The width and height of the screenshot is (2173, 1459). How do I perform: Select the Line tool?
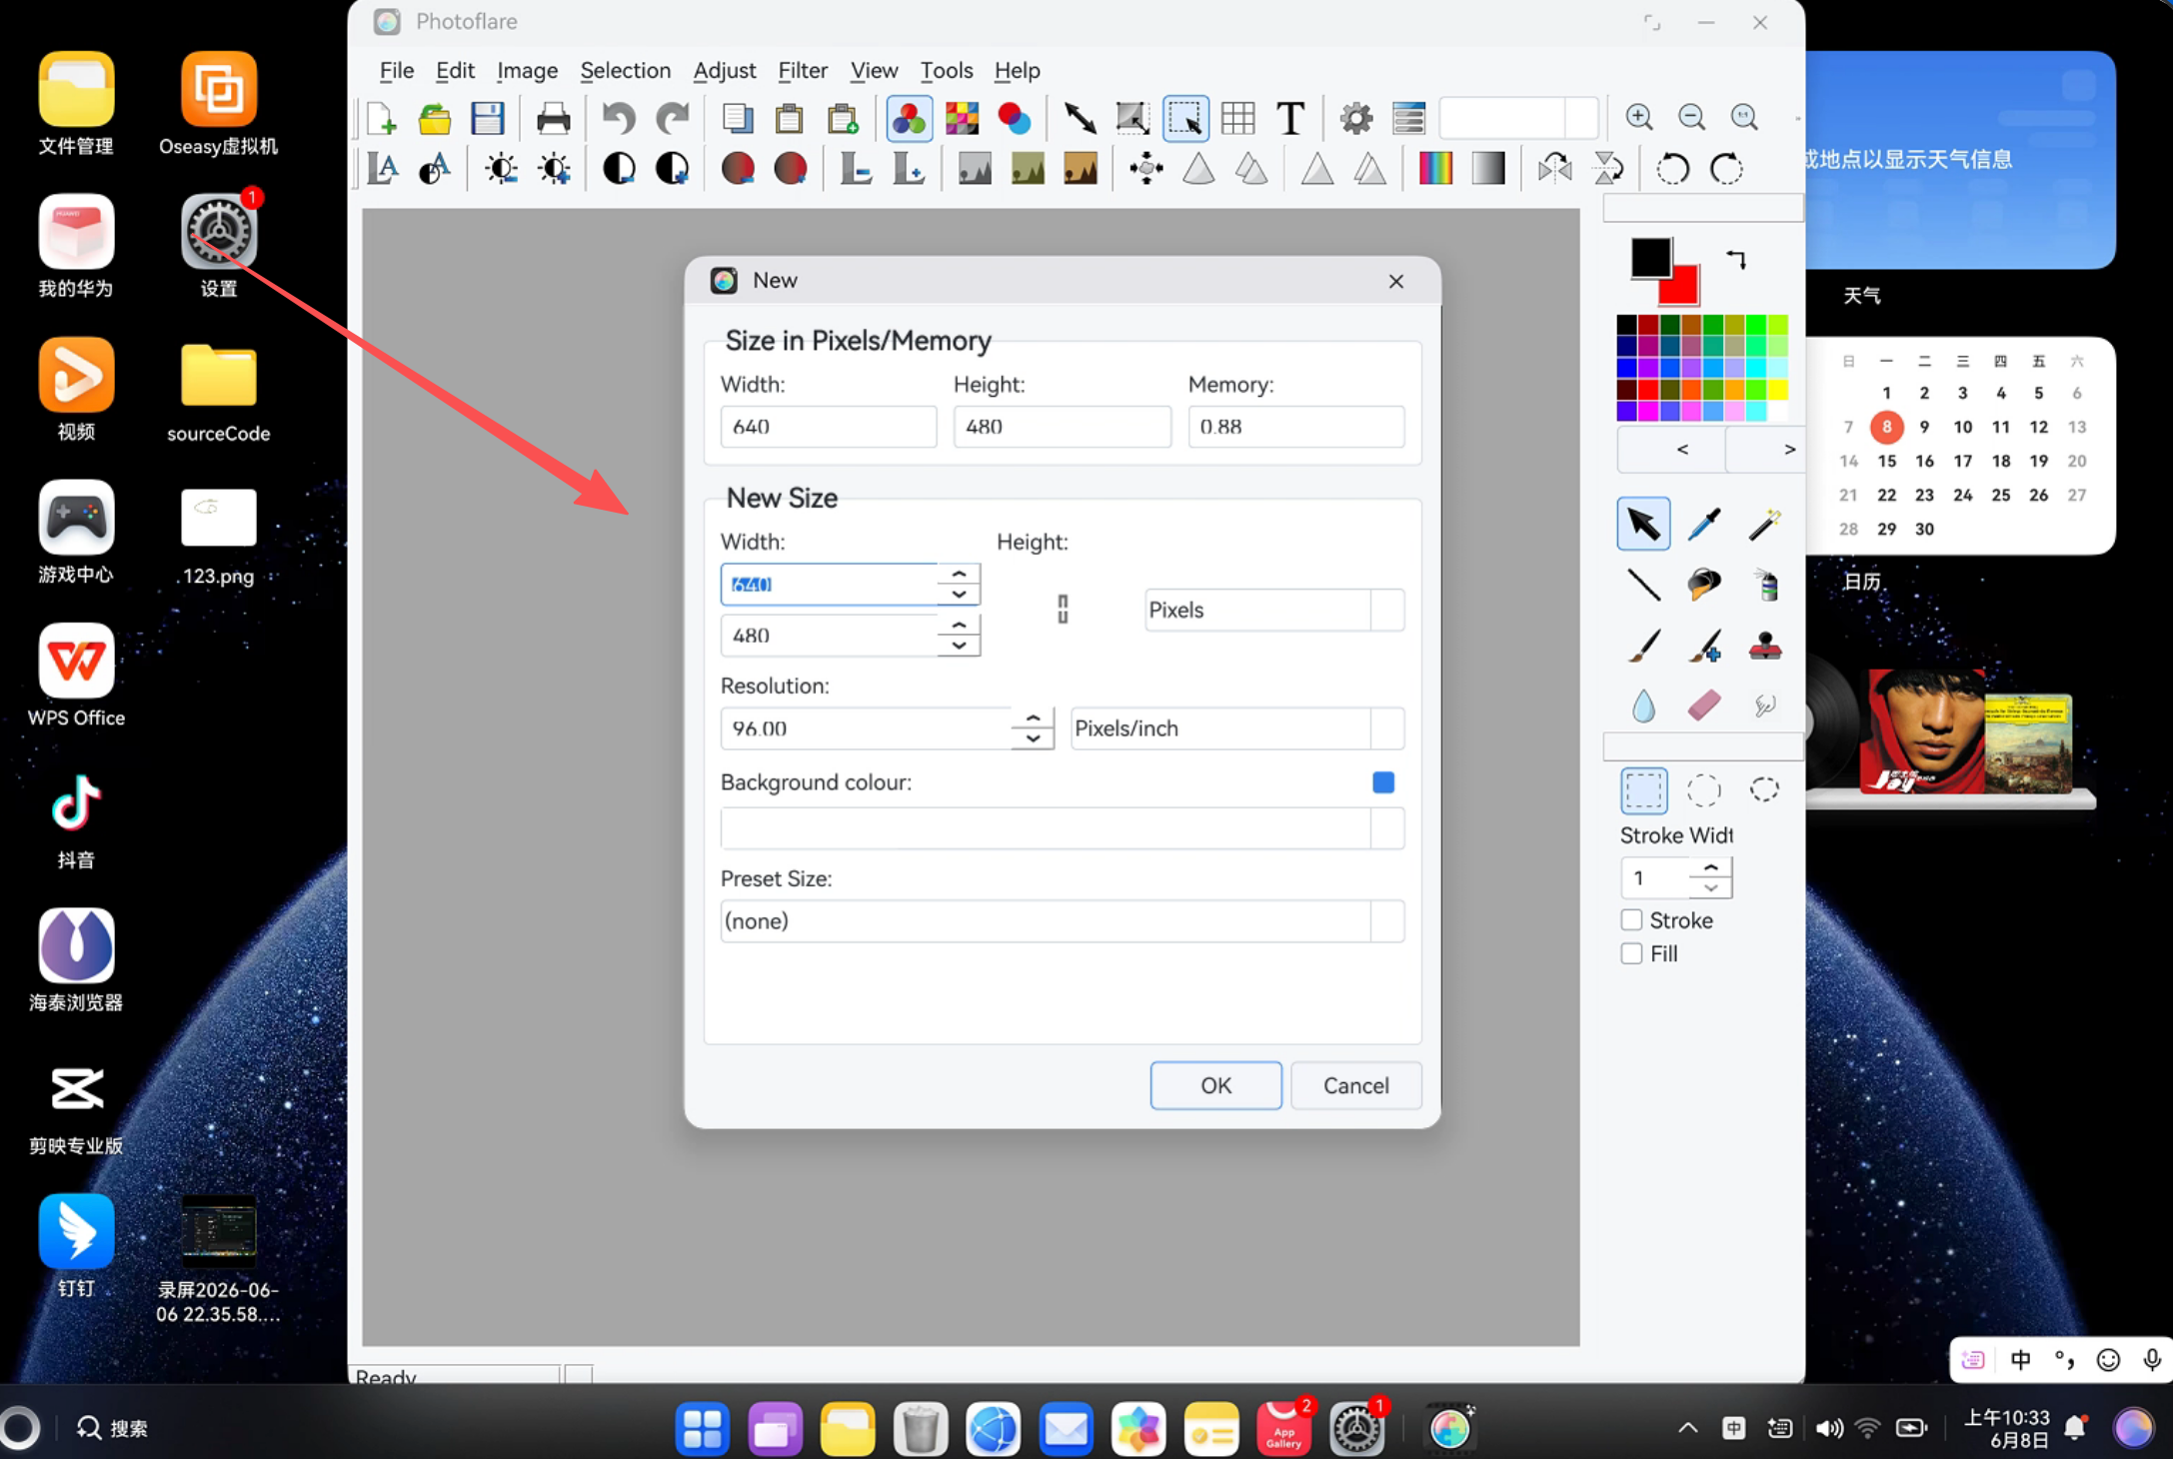click(x=1643, y=585)
